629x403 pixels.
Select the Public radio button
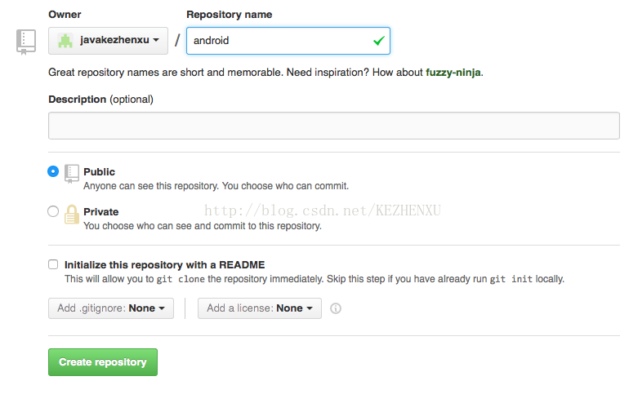[53, 171]
